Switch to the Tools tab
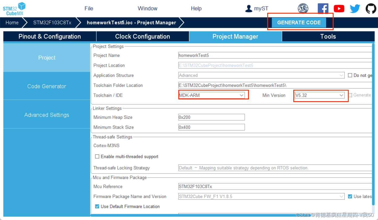The image size is (378, 220). point(328,36)
